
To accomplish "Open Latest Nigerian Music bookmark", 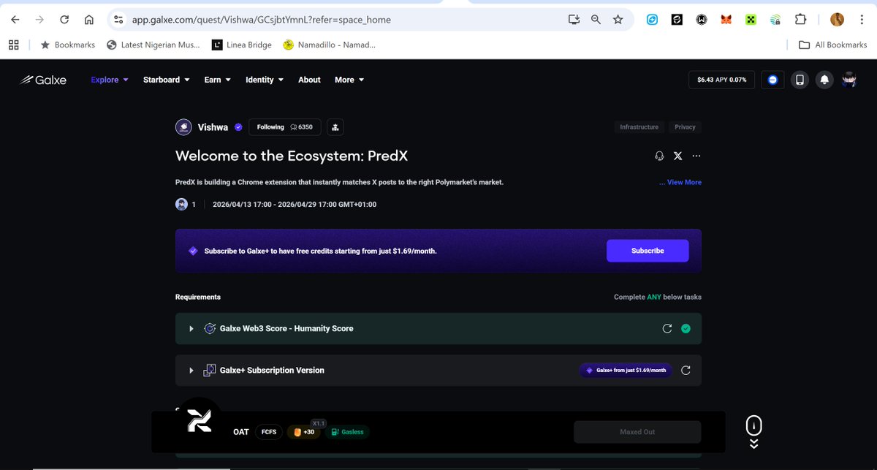I will [153, 45].
